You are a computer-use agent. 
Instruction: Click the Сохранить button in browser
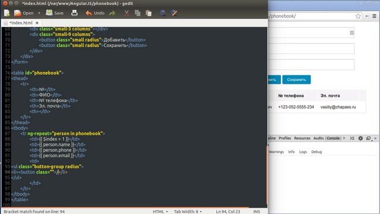pos(296,80)
